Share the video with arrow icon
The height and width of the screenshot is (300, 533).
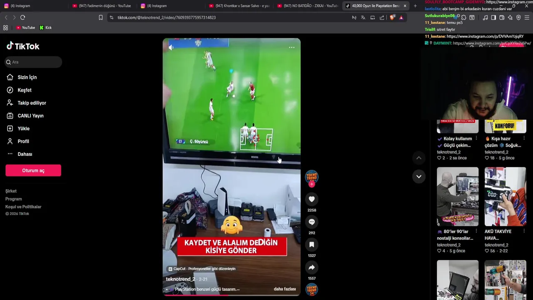pyautogui.click(x=311, y=267)
